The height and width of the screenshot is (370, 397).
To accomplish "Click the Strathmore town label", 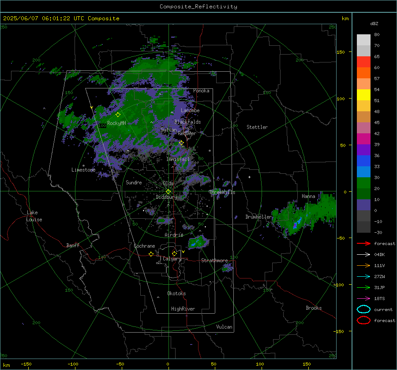I will point(214,260).
